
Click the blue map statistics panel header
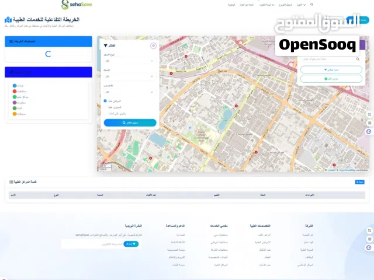pyautogui.click(x=49, y=41)
